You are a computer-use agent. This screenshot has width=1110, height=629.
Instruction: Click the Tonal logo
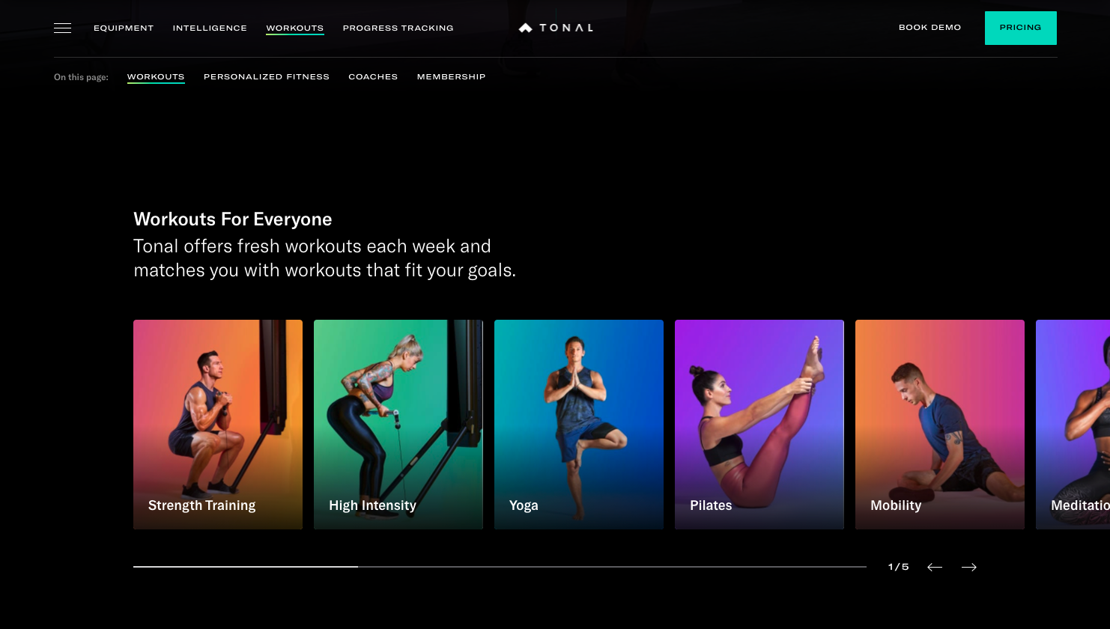(556, 28)
